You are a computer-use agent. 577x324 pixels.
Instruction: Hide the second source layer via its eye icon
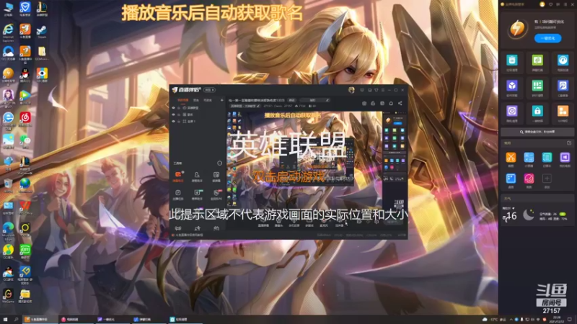(x=173, y=114)
